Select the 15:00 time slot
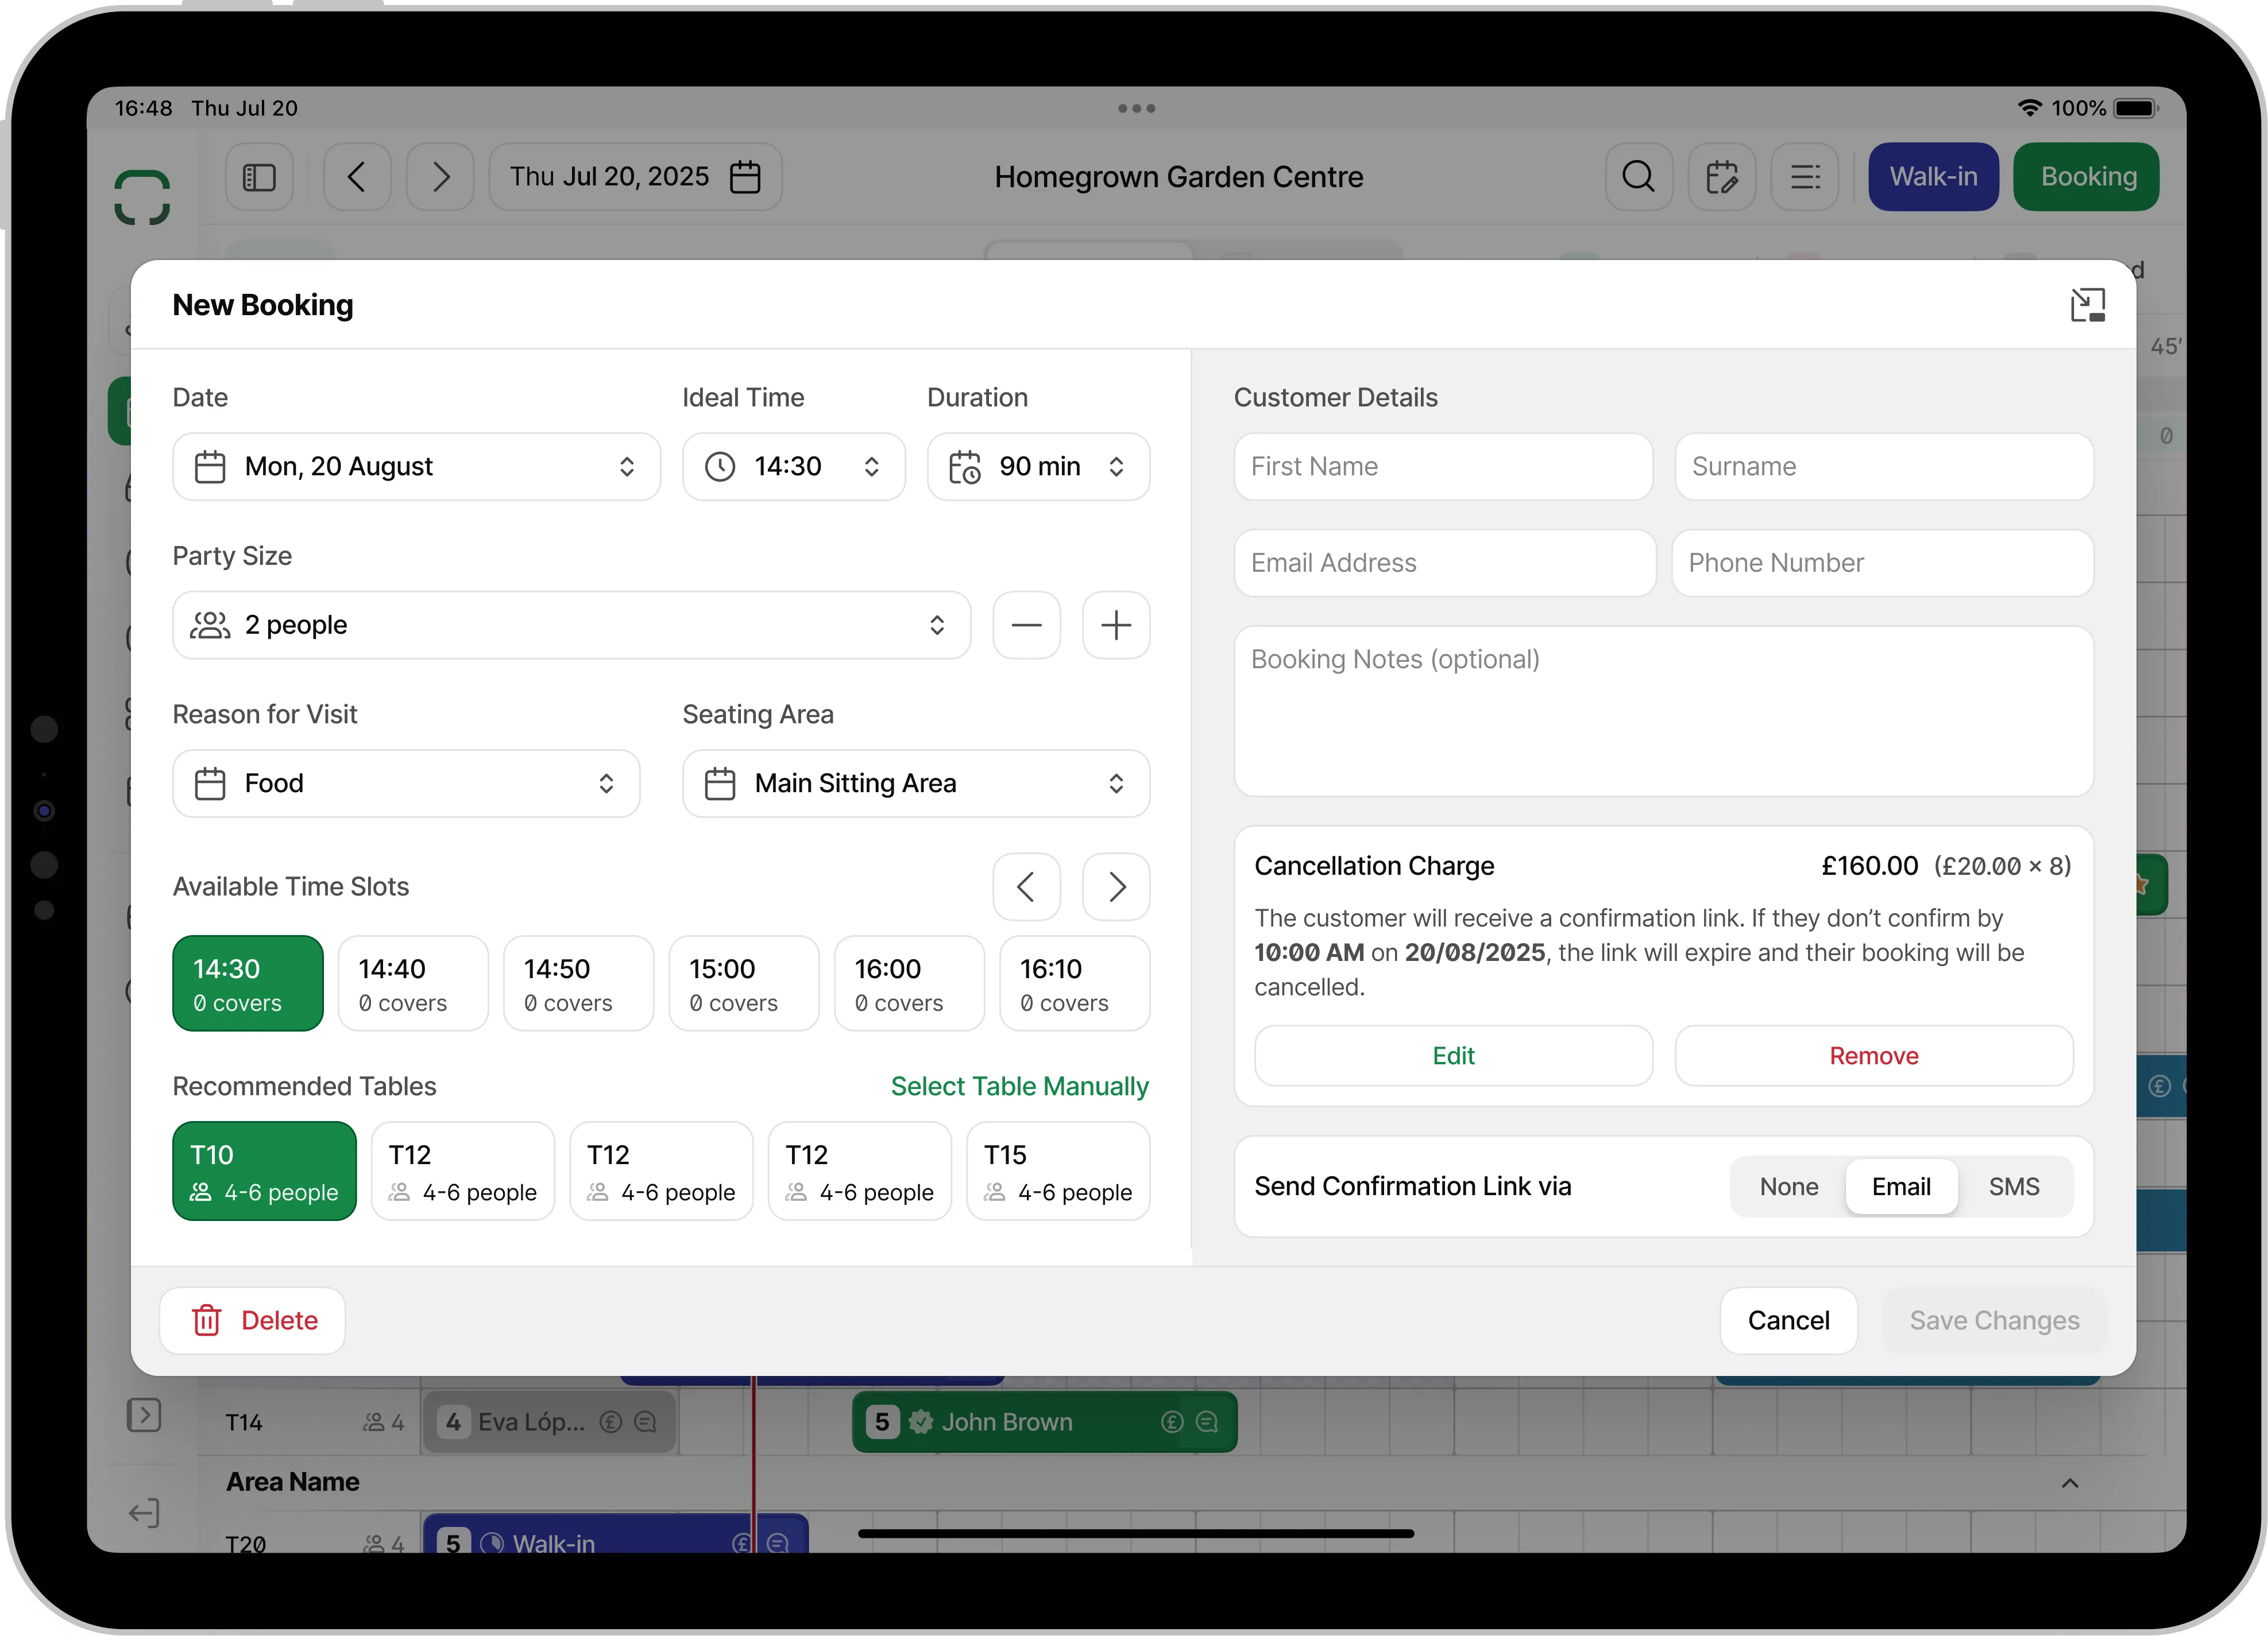The image size is (2268, 1636). point(743,983)
